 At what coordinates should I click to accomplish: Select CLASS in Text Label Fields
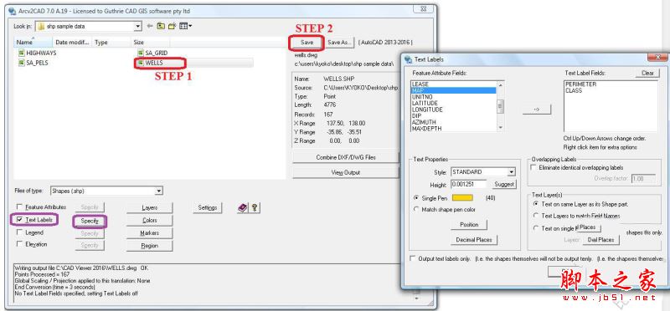pyautogui.click(x=574, y=90)
